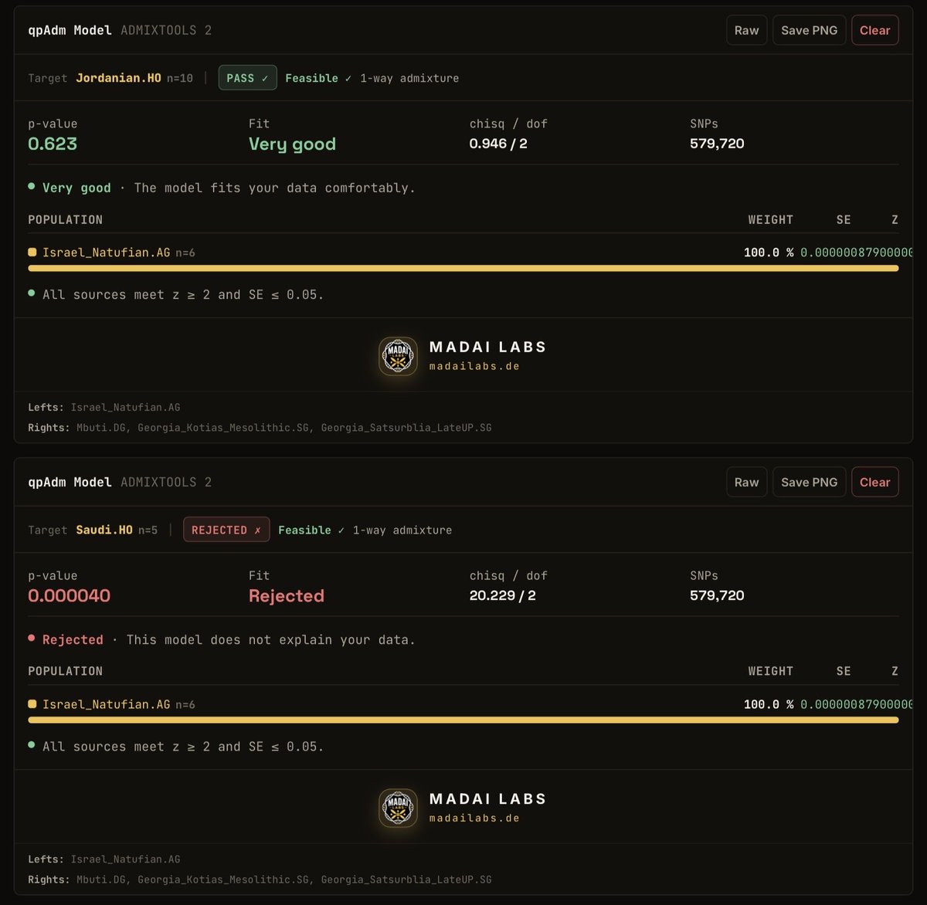Image resolution: width=927 pixels, height=905 pixels.
Task: Clear the Jordanian qpAdm model
Action: [874, 30]
